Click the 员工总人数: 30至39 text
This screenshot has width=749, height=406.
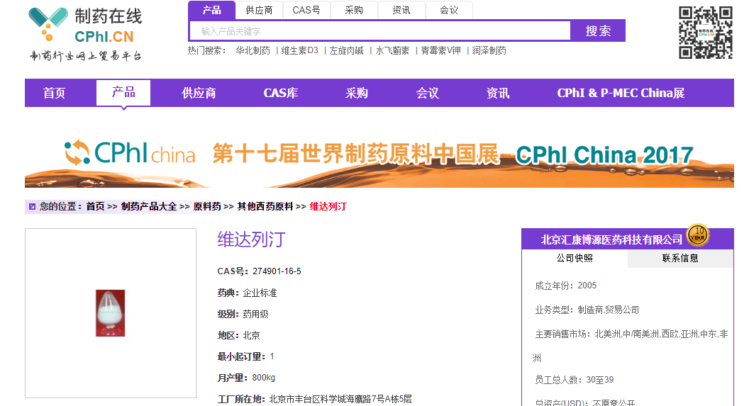tap(574, 380)
